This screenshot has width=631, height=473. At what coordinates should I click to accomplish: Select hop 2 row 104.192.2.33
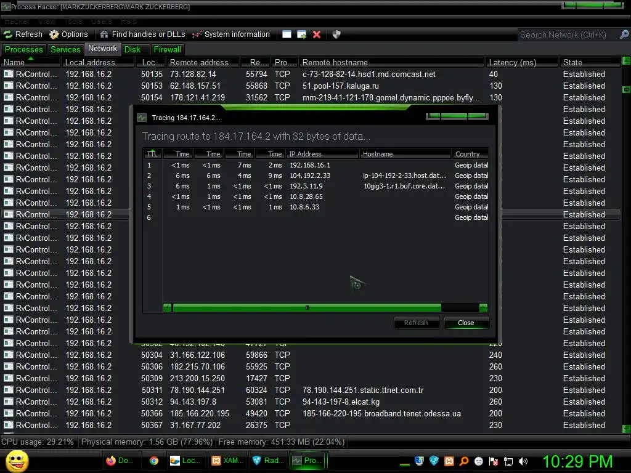click(316, 176)
